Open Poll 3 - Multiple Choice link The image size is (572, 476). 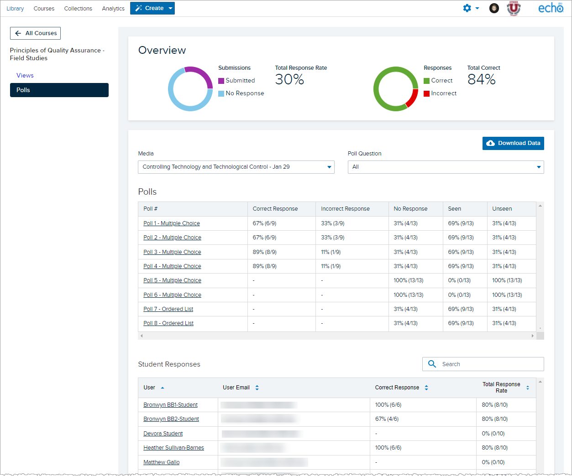pos(172,252)
